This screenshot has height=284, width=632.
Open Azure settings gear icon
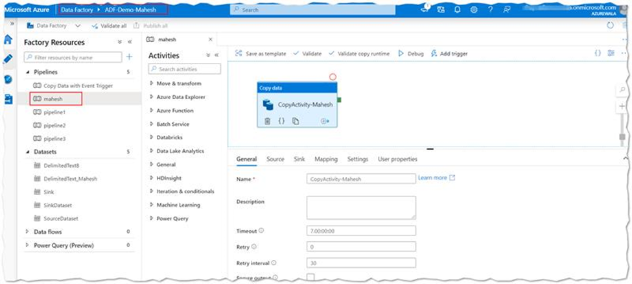tap(474, 9)
